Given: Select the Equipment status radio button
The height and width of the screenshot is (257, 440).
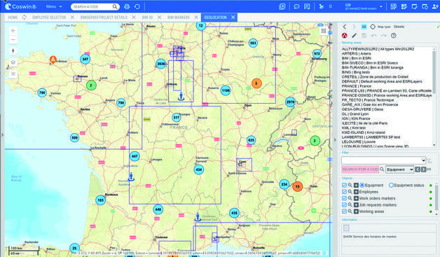Looking at the screenshot, I should tap(391, 185).
